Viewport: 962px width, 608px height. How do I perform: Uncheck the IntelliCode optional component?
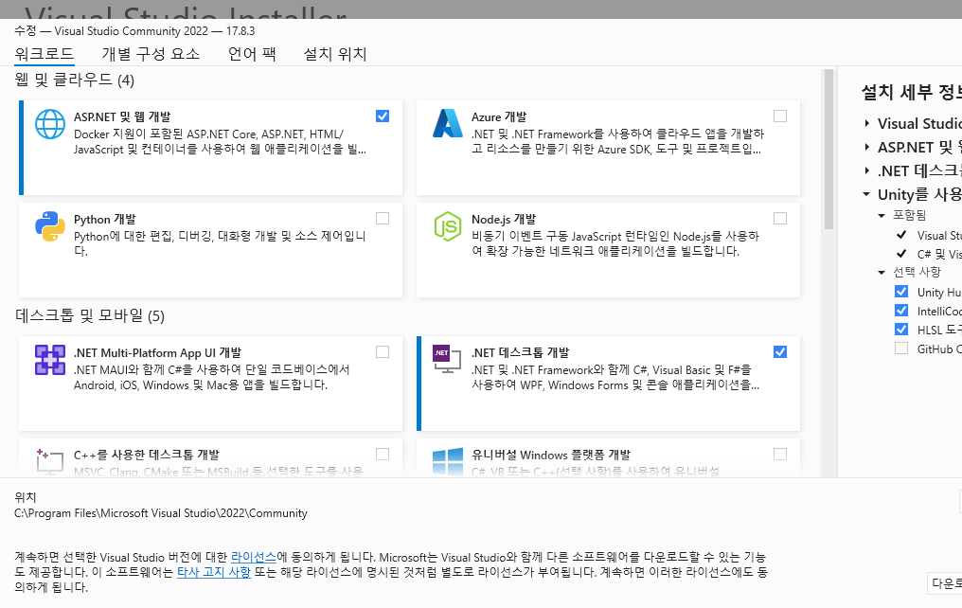(x=901, y=311)
